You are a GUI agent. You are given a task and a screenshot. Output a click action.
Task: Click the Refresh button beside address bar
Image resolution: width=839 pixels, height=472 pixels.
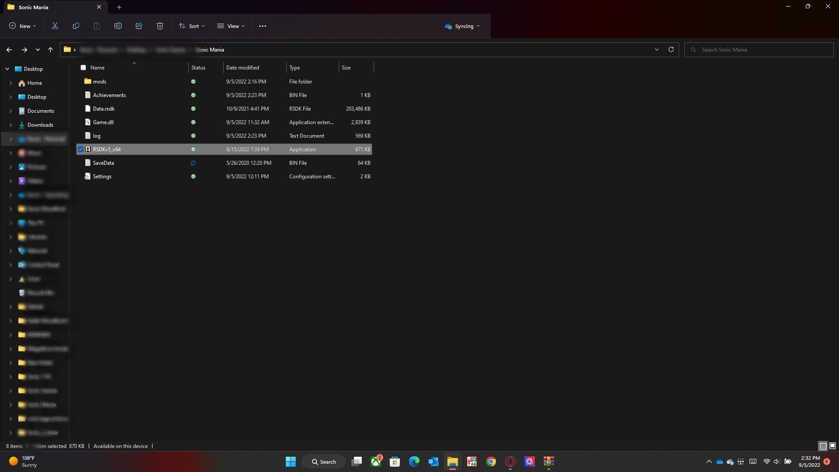tap(671, 49)
